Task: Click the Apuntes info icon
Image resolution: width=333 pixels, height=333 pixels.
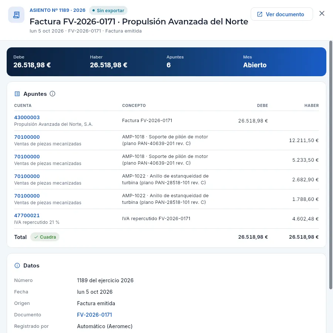Action: [53, 94]
